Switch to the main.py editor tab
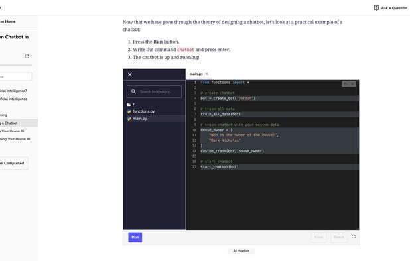410x261 pixels. point(196,74)
